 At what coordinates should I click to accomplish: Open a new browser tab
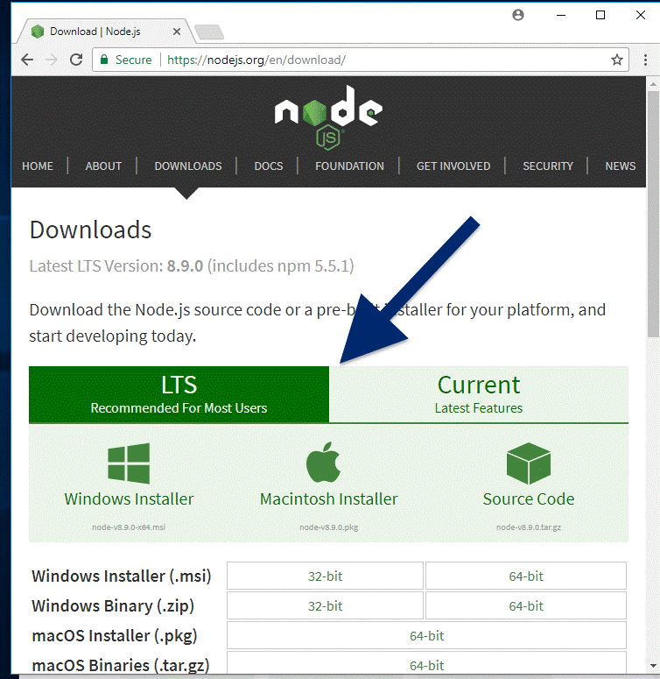click(x=209, y=32)
